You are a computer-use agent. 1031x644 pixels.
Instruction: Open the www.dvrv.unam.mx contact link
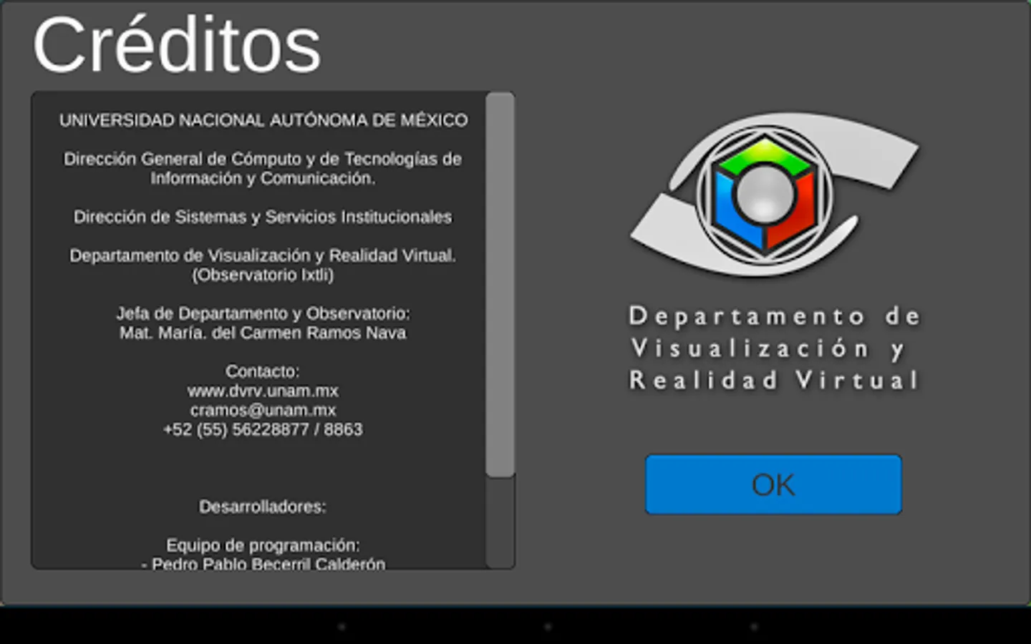coord(263,391)
